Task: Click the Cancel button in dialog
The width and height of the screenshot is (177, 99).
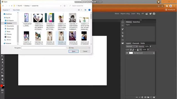Action: 85,51
